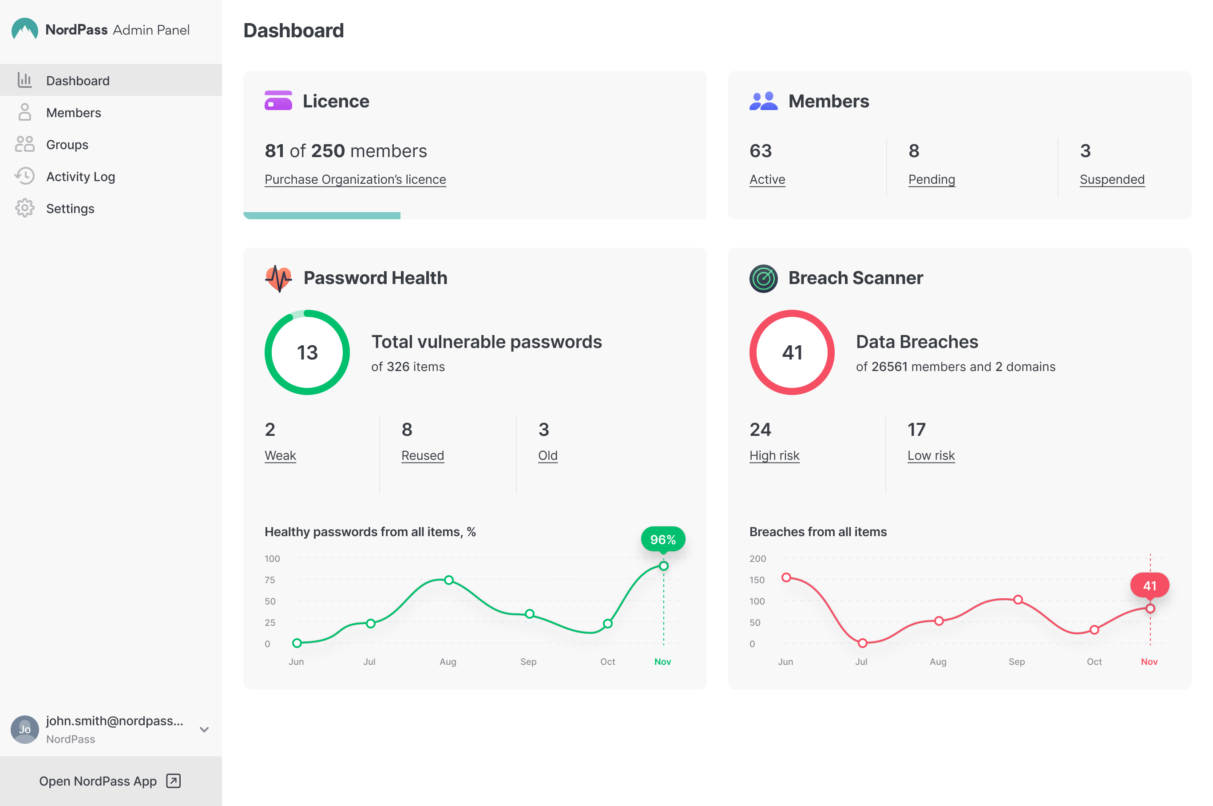The width and height of the screenshot is (1213, 806).
Task: Open the Activity Log menu item
Action: pos(81,176)
